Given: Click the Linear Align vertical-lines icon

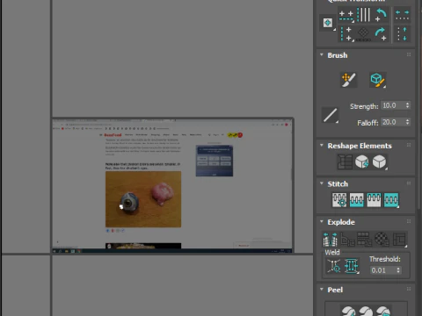Looking at the screenshot, I should pyautogui.click(x=364, y=15).
